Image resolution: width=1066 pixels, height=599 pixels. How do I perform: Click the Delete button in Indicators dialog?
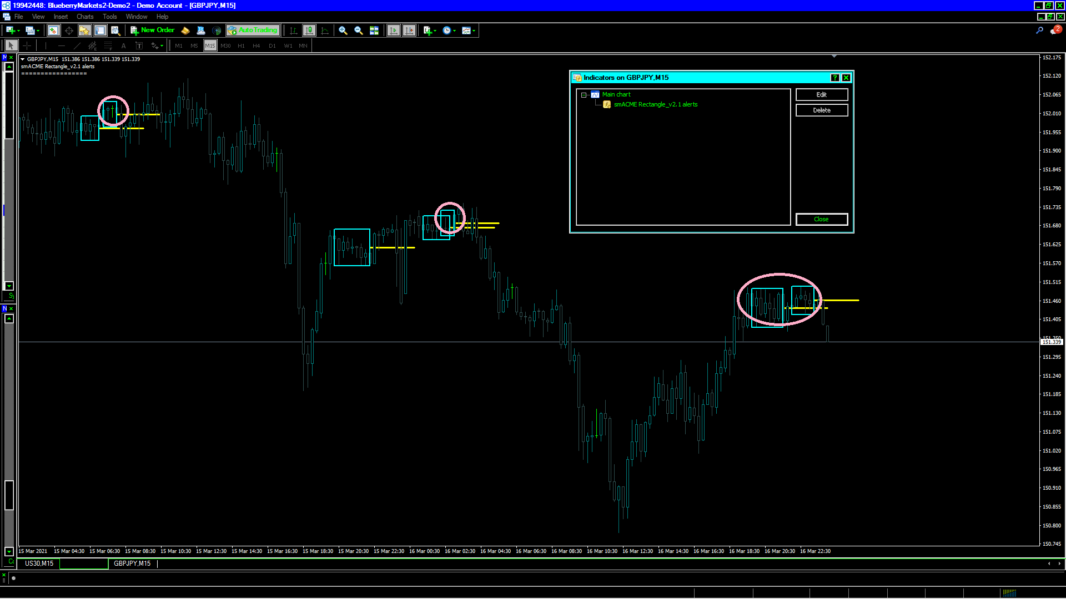(x=821, y=110)
